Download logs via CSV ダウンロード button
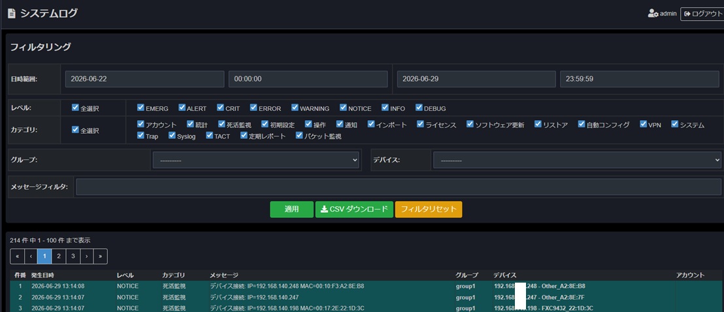 pyautogui.click(x=354, y=209)
